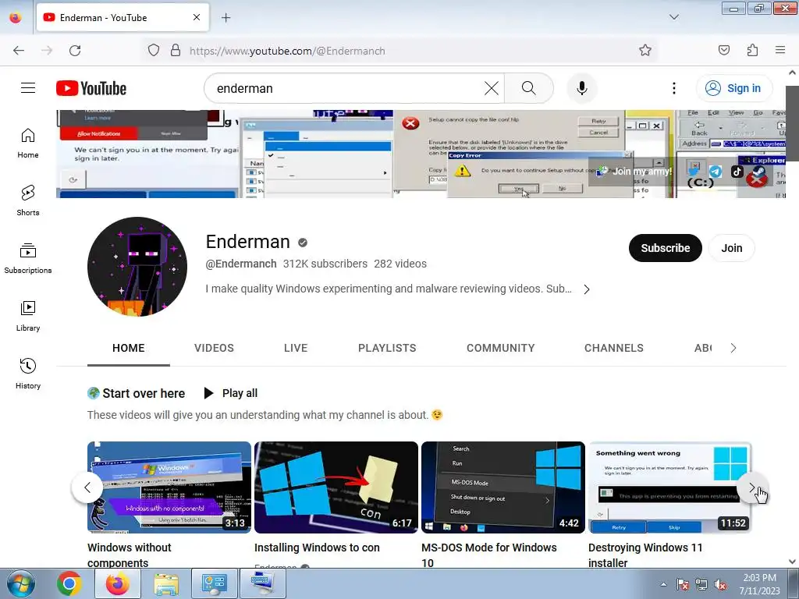Click the Firefox back arrow

(x=19, y=51)
